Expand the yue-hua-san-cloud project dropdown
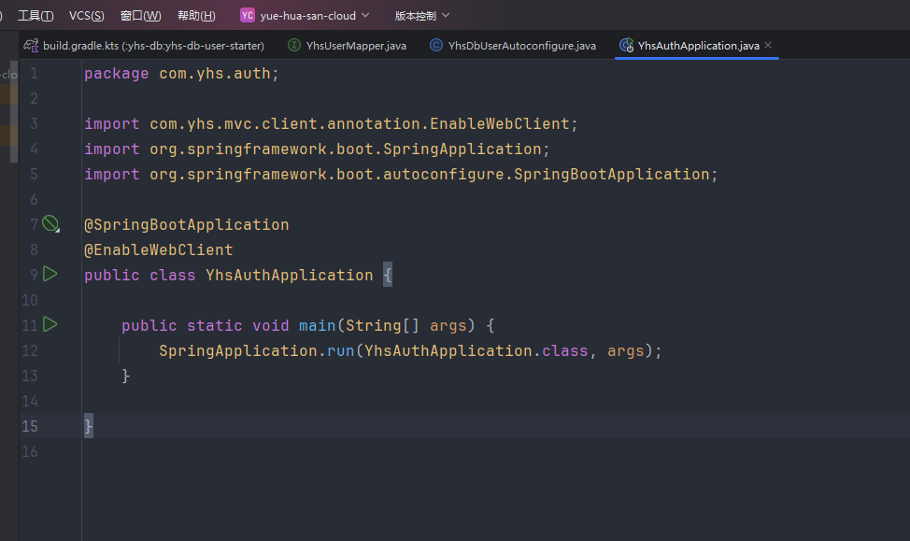910x541 pixels. pos(314,16)
